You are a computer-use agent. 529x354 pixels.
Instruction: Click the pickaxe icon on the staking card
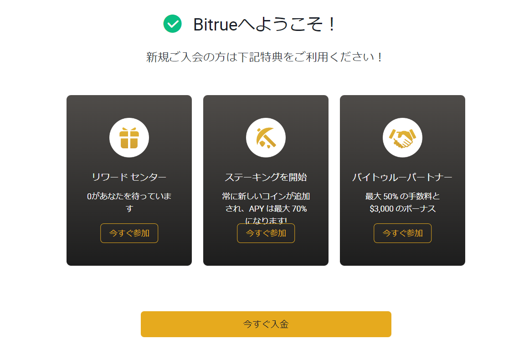click(266, 137)
